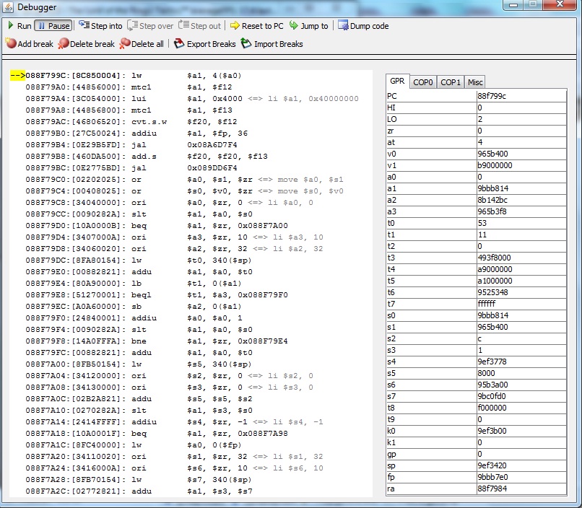Image resolution: width=582 pixels, height=508 pixels.
Task: Click the ra register value cell
Action: click(x=520, y=489)
